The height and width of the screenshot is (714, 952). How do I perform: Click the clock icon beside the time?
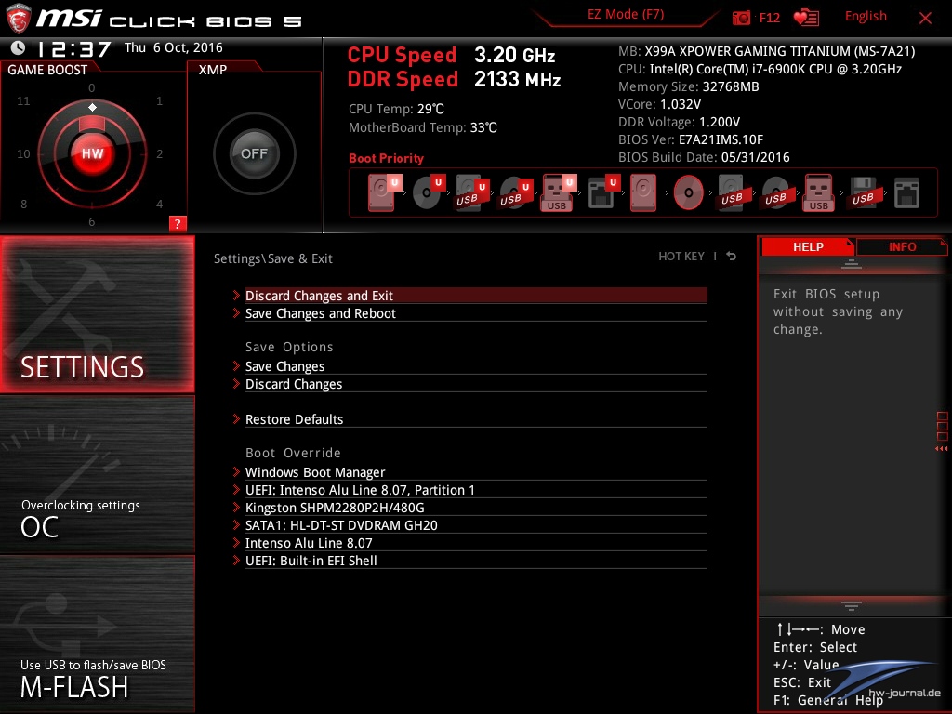coord(19,47)
